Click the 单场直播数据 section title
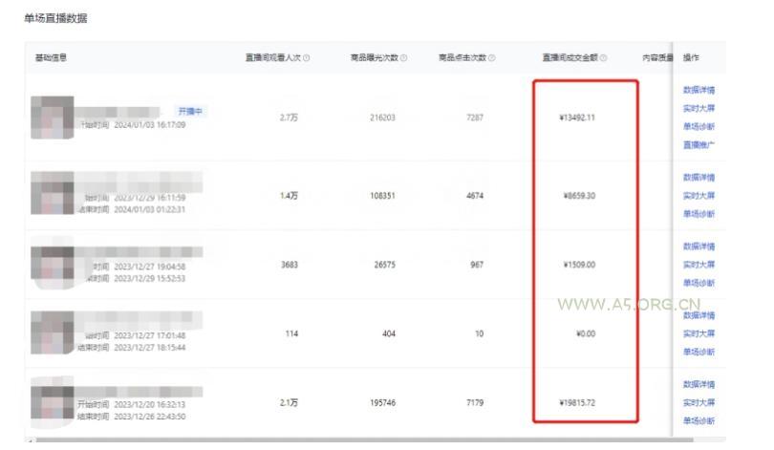The height and width of the screenshot is (450, 774). [x=55, y=19]
